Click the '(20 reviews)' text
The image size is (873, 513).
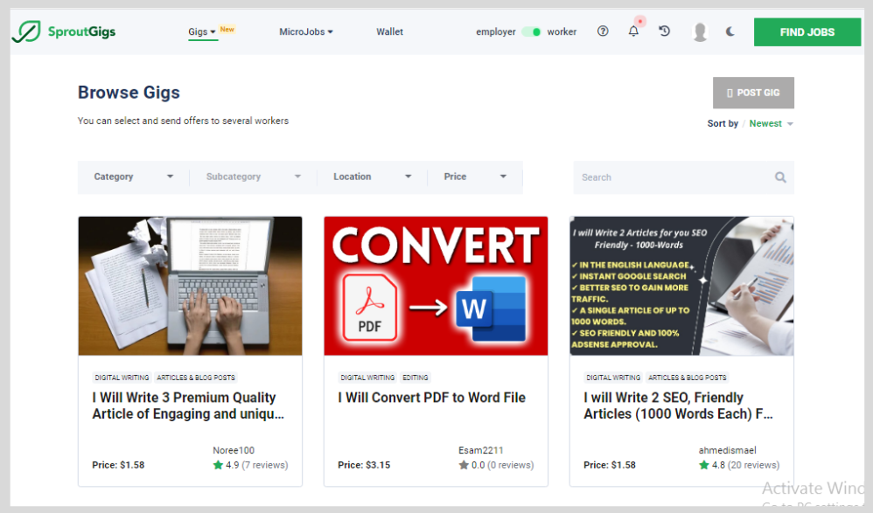753,465
